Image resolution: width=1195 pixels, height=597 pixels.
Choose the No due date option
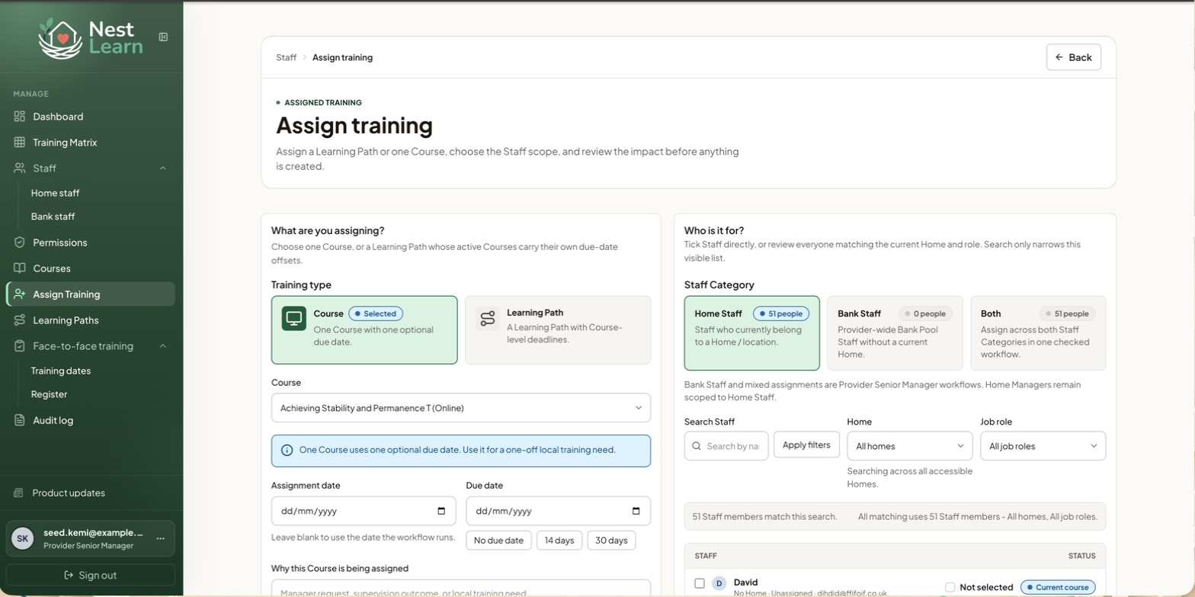[x=498, y=541]
